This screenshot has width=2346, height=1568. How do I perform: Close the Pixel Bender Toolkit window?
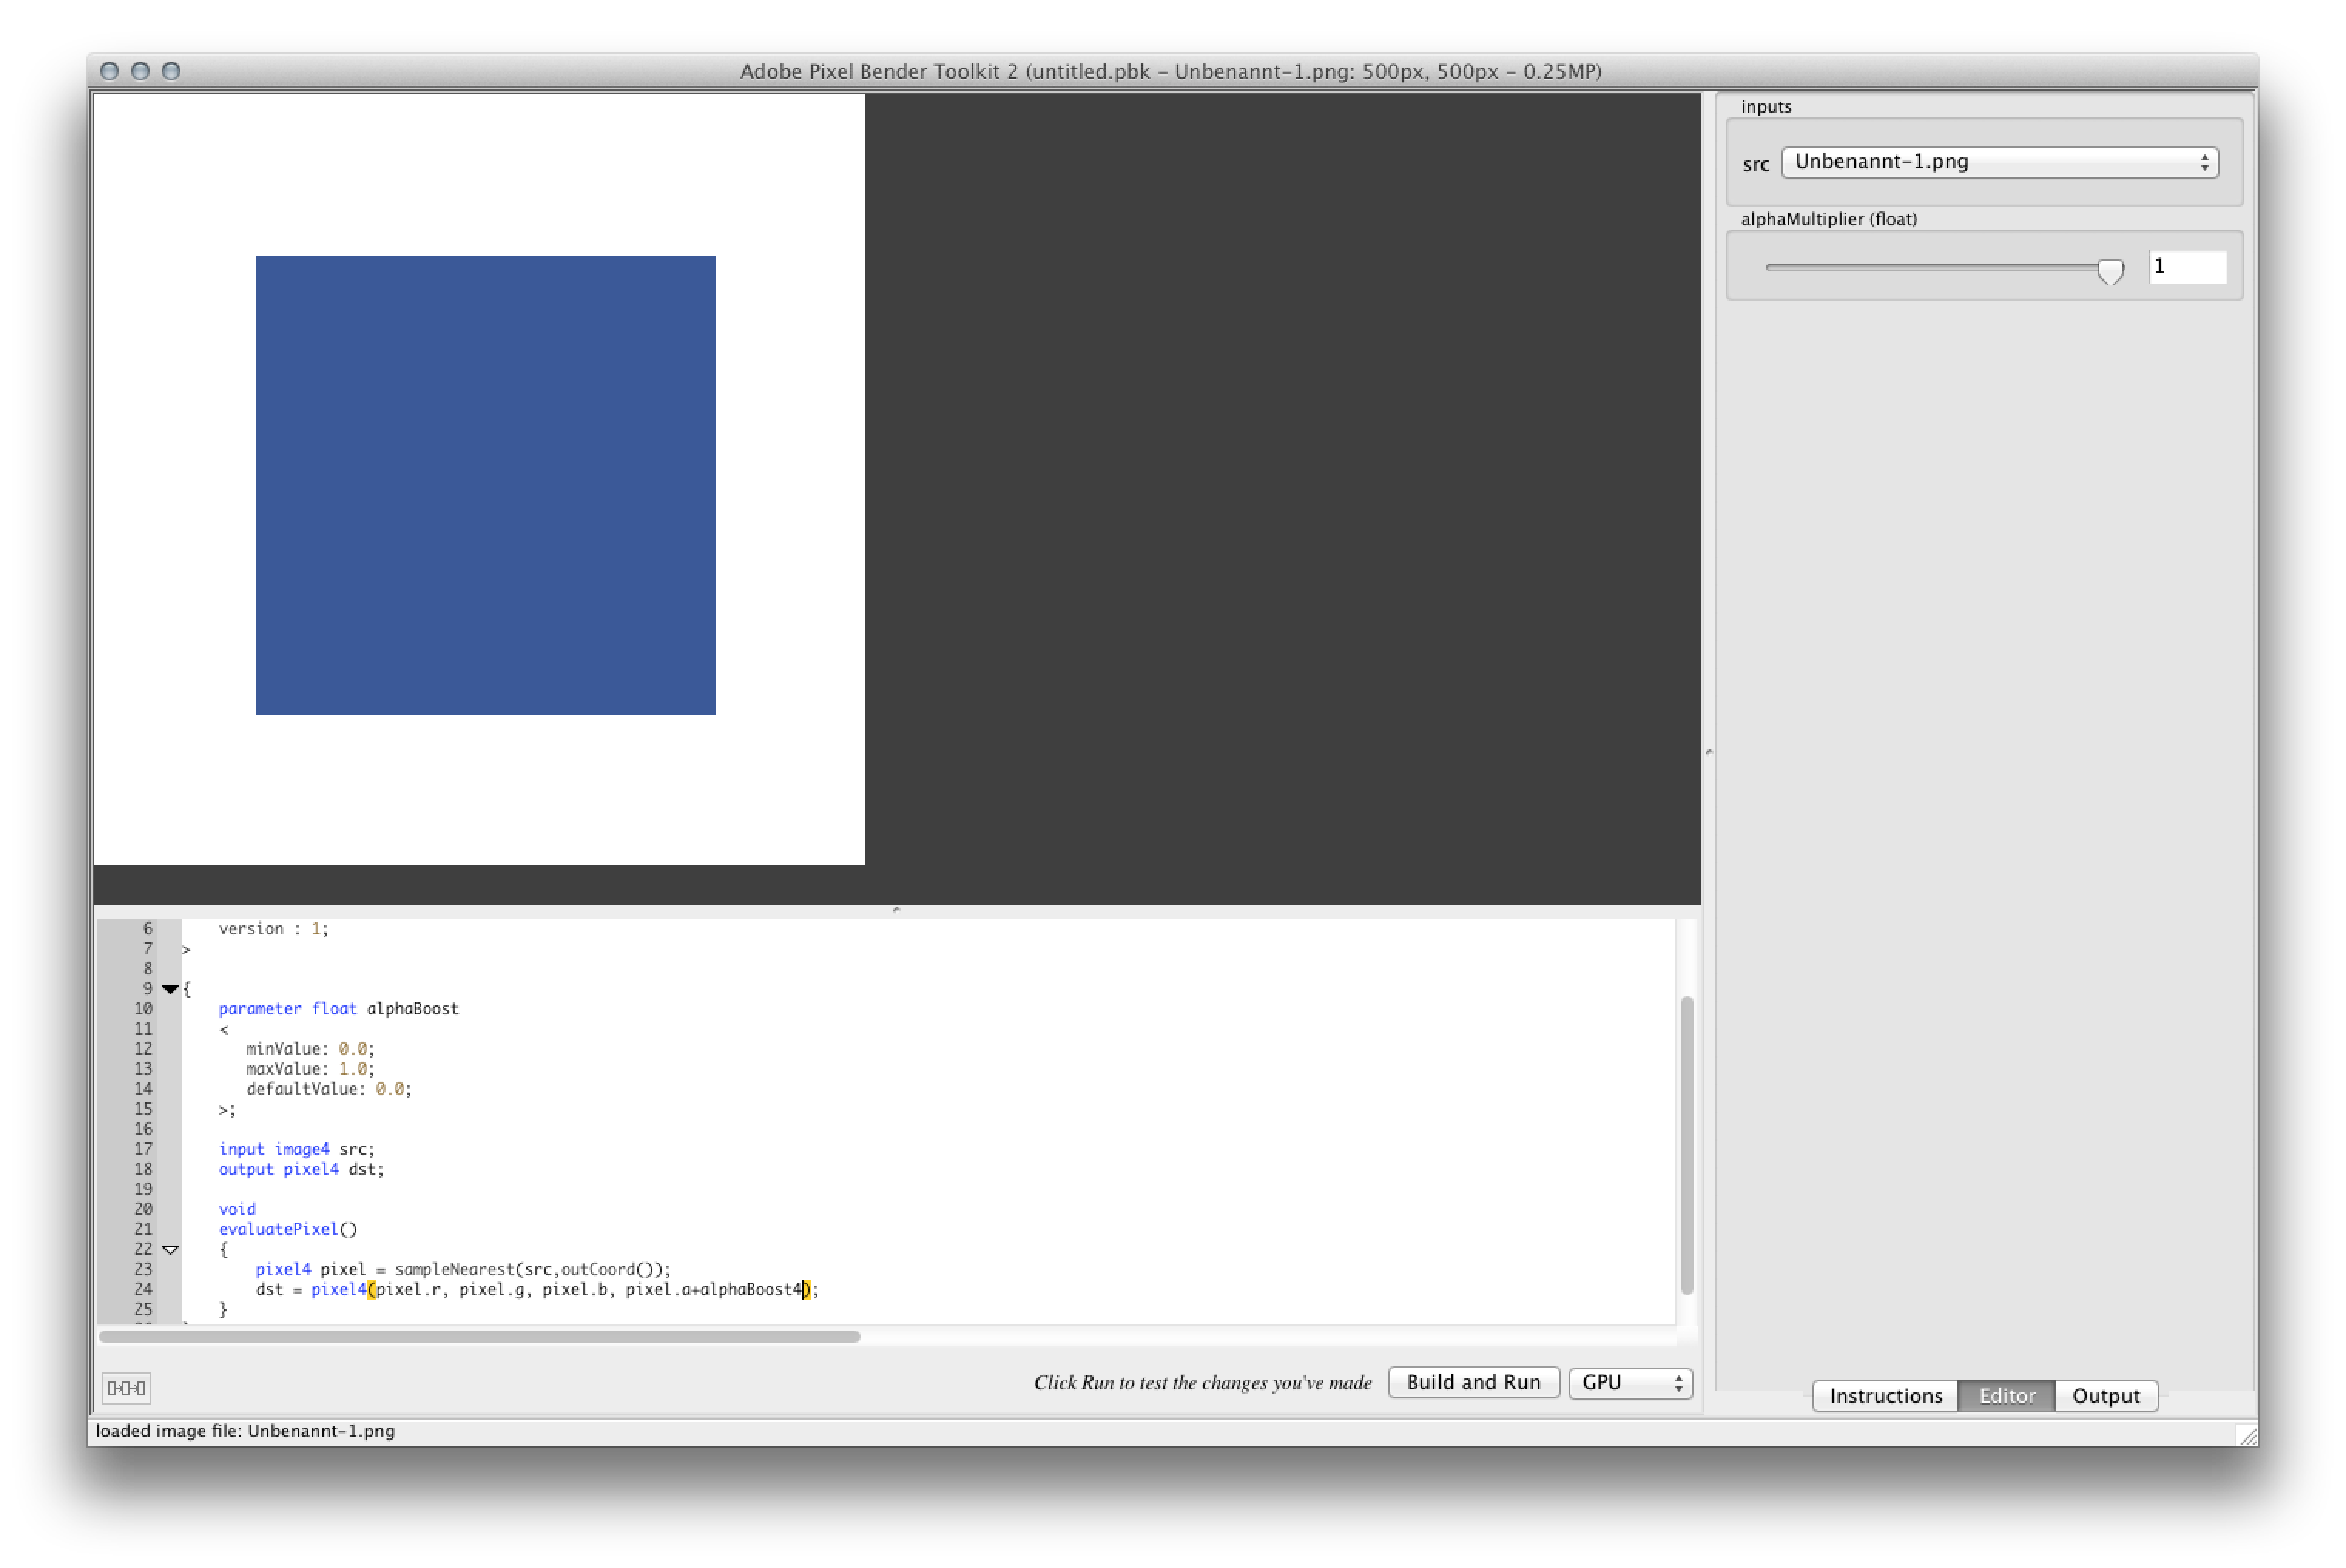[110, 71]
